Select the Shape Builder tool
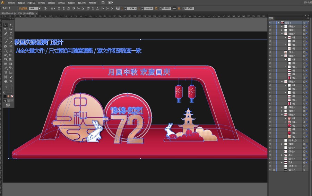Image resolution: width=312 pixels, height=196 pixels. pos(6,59)
